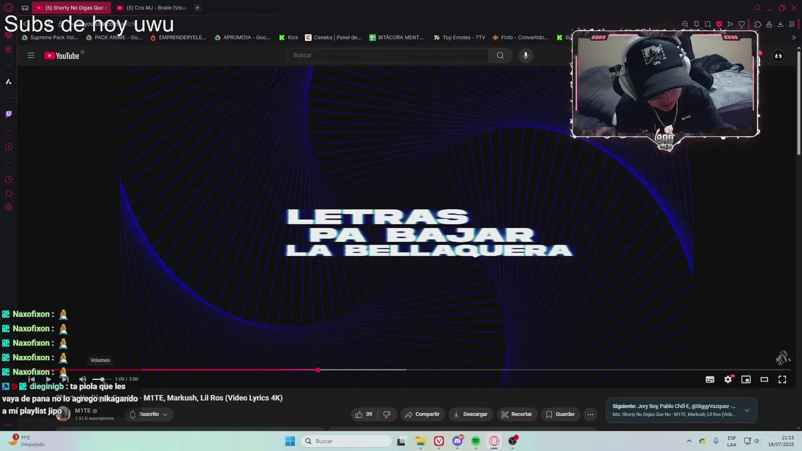The width and height of the screenshot is (802, 451).
Task: Open the YouTube guide hamburger menu
Action: (31, 55)
